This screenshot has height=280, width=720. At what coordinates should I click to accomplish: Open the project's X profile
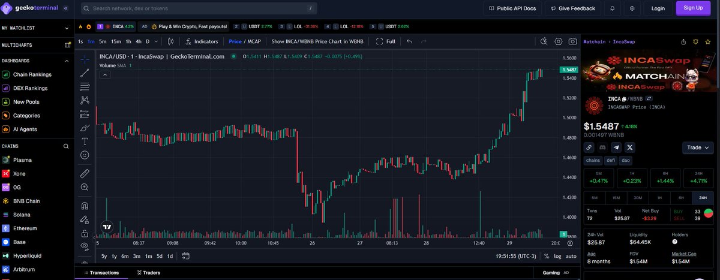click(x=630, y=147)
